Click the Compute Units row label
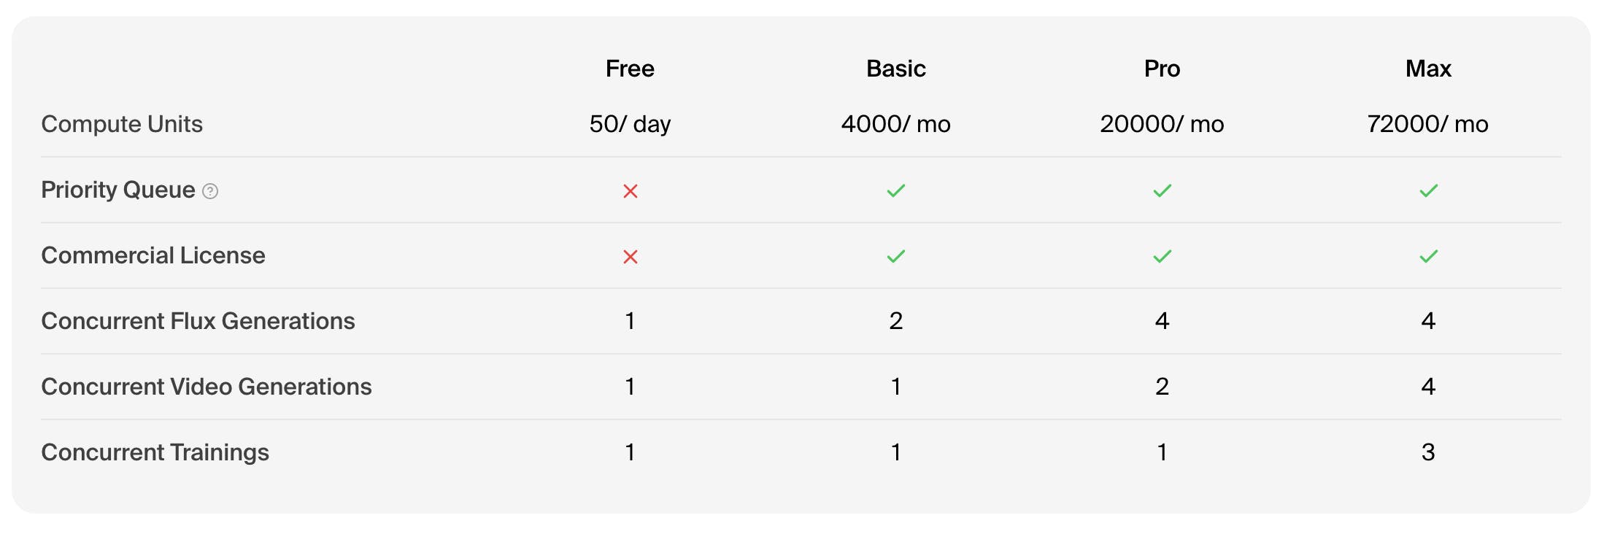This screenshot has width=1623, height=553. pos(122,124)
